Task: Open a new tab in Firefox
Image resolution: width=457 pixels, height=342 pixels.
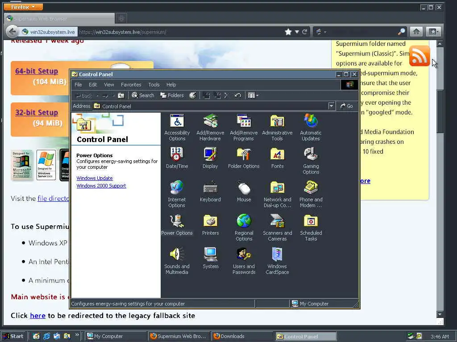Action: (121, 19)
